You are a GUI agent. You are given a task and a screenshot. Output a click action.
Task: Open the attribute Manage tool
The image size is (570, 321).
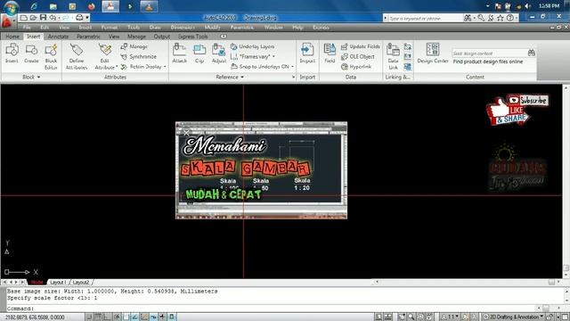(x=134, y=46)
